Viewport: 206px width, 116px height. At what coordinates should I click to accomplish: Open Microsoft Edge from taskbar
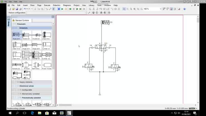tap(32, 113)
